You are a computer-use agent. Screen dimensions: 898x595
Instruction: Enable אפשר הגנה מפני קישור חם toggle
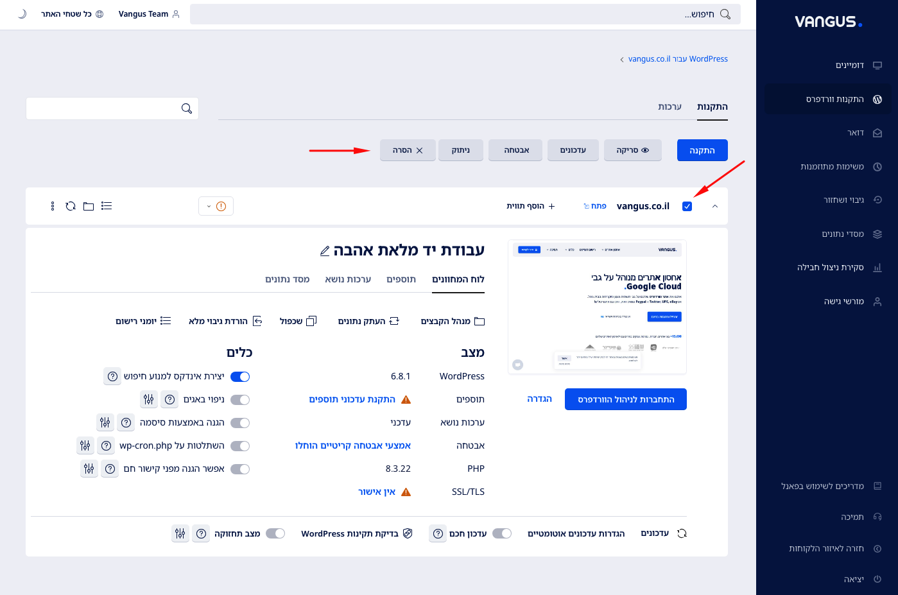[240, 469]
